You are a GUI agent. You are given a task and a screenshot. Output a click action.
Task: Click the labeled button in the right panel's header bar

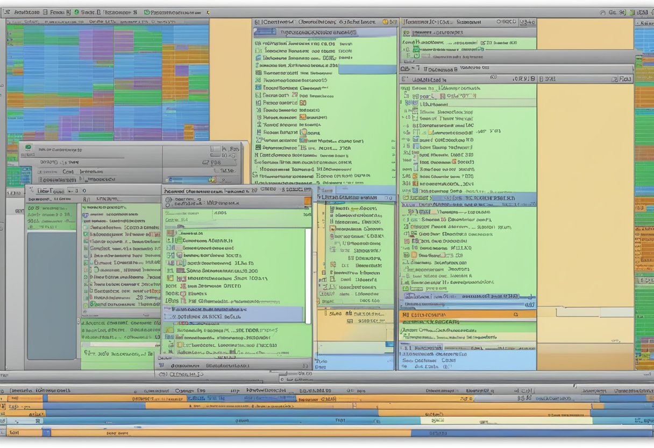(624, 79)
